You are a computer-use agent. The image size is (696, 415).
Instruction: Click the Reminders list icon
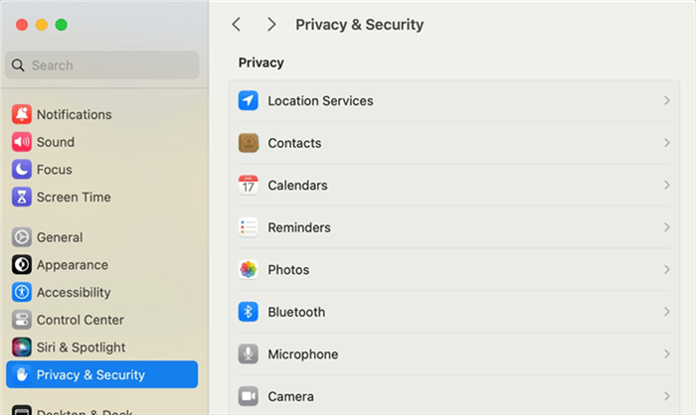249,227
